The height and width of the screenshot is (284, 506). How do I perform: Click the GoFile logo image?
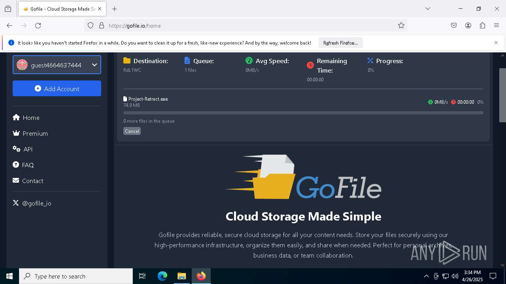(303, 177)
